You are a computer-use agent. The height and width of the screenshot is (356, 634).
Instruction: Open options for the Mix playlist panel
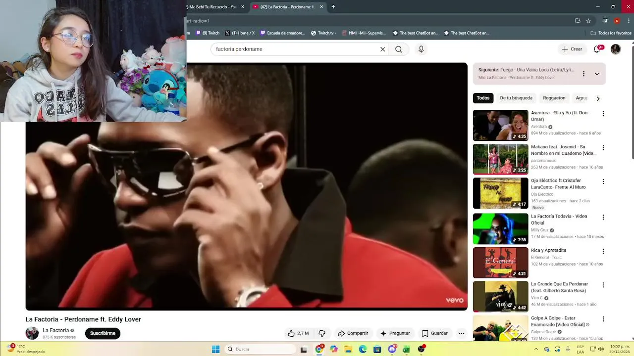pyautogui.click(x=583, y=74)
